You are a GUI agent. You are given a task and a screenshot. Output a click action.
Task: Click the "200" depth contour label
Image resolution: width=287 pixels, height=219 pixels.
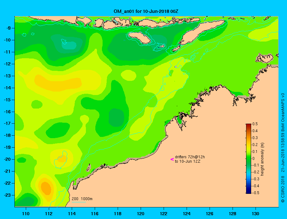point(75,199)
